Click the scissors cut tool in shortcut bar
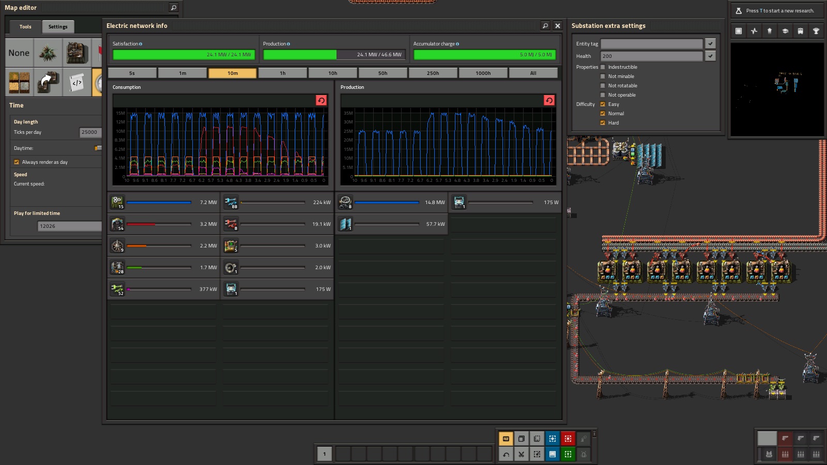This screenshot has width=827, height=465. click(521, 454)
